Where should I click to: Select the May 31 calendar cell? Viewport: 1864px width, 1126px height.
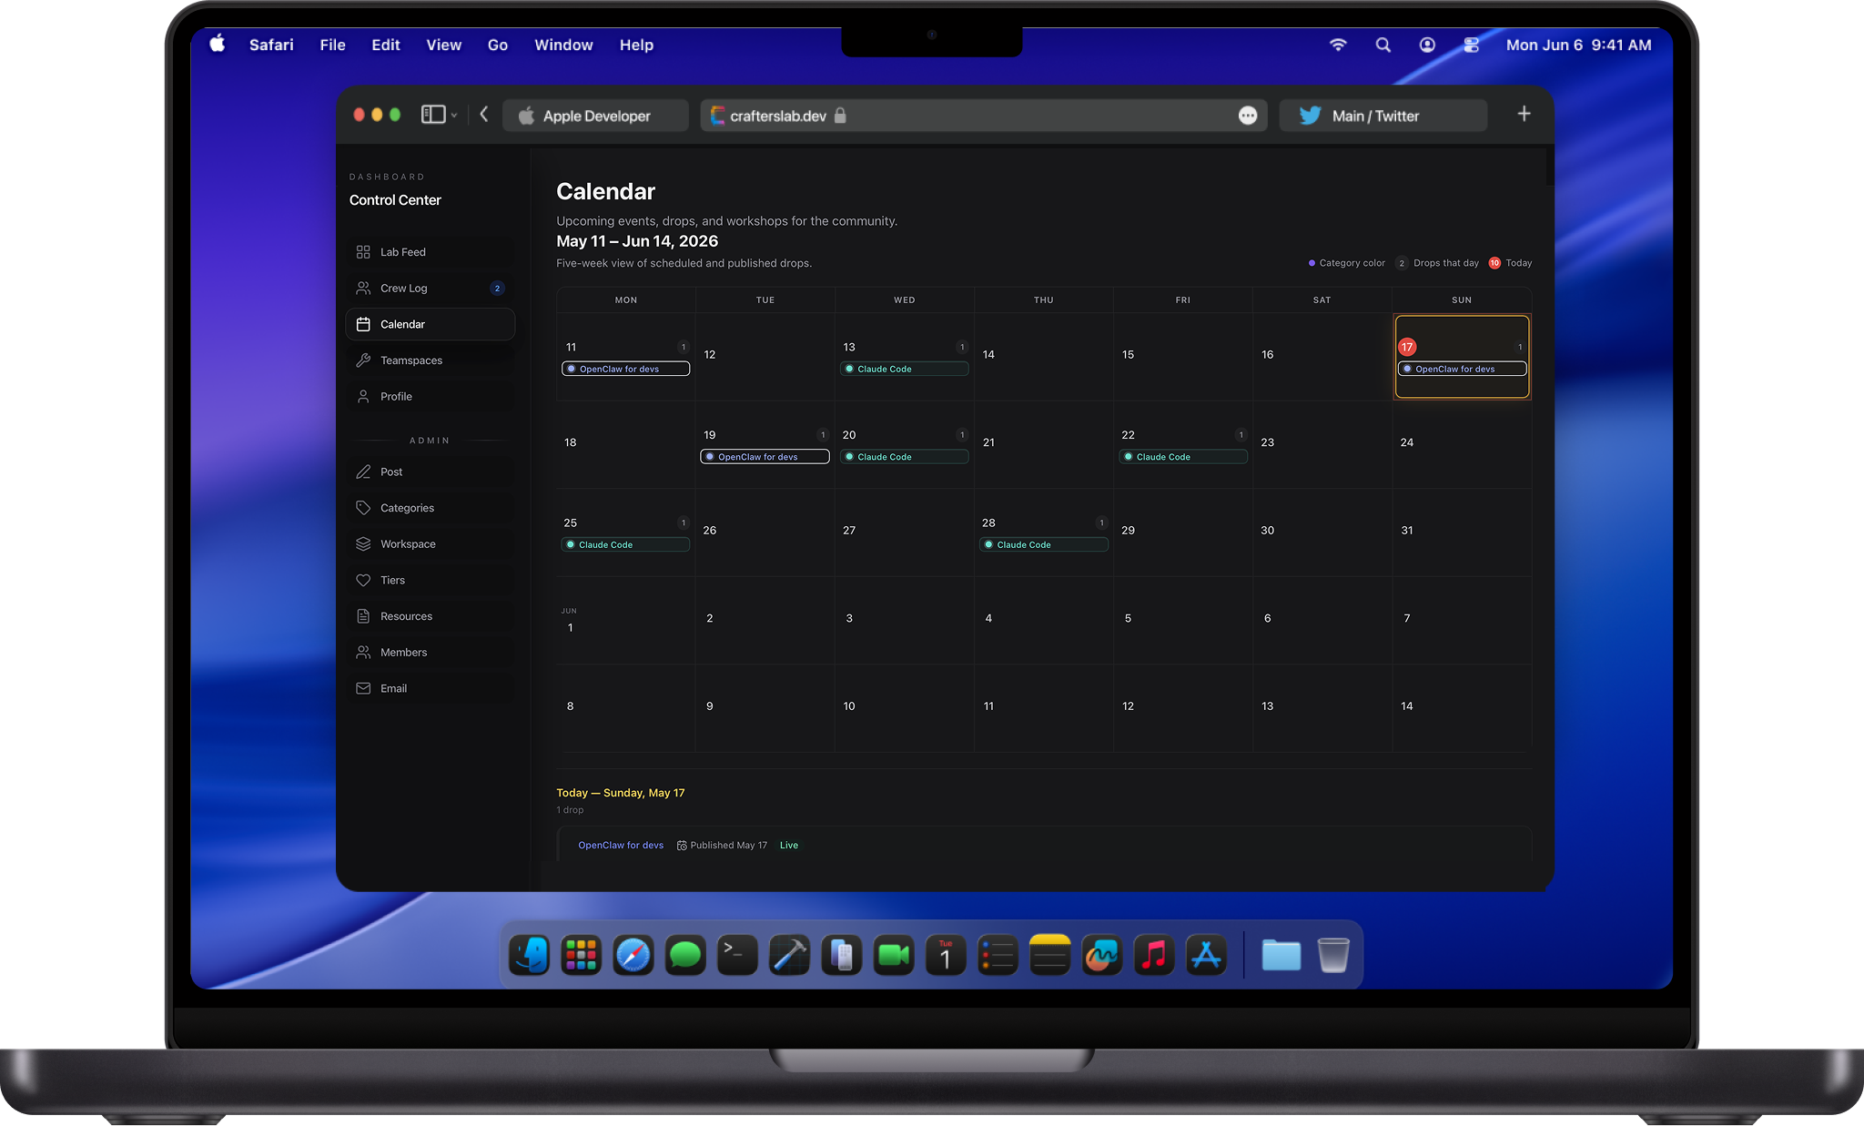click(1462, 533)
